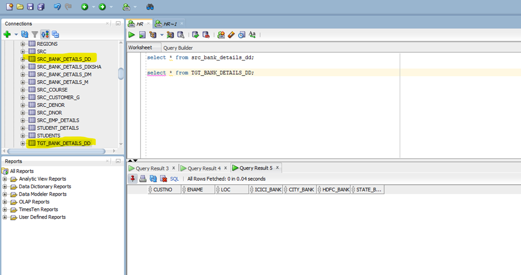This screenshot has height=275, width=521.
Task: Select the STUDENT_DETAILS table
Action: point(58,128)
